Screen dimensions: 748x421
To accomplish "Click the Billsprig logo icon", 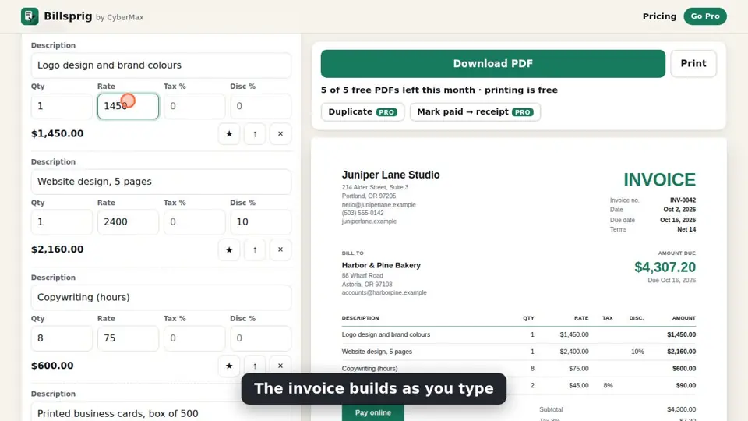I will pos(30,16).
